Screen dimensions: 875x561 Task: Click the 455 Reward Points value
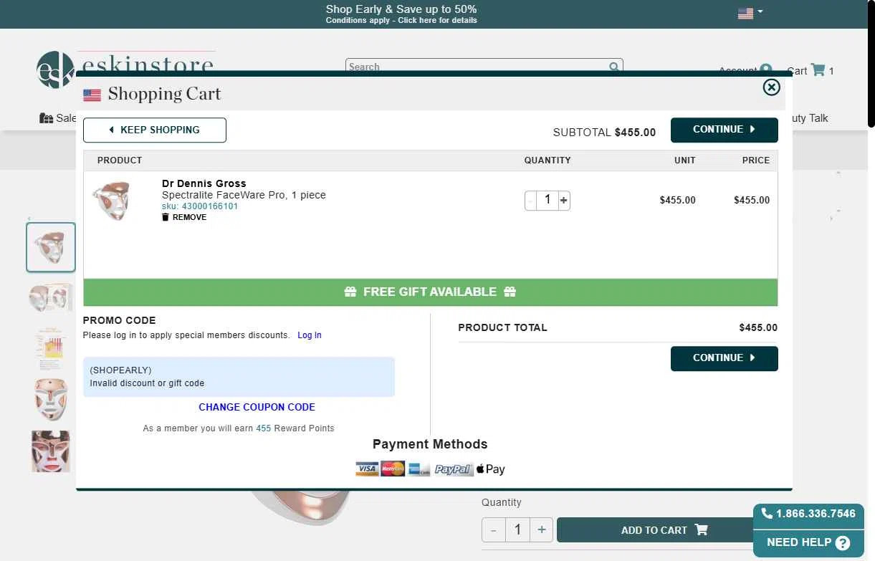pos(264,428)
